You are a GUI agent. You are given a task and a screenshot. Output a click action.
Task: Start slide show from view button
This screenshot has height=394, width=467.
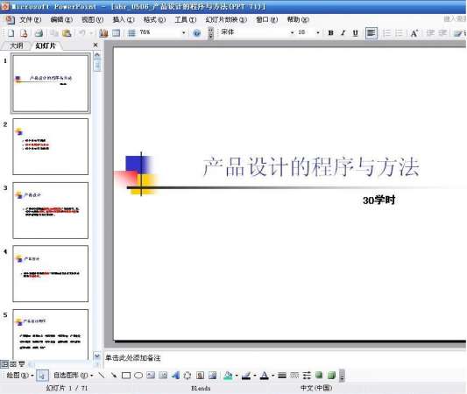(x=22, y=364)
